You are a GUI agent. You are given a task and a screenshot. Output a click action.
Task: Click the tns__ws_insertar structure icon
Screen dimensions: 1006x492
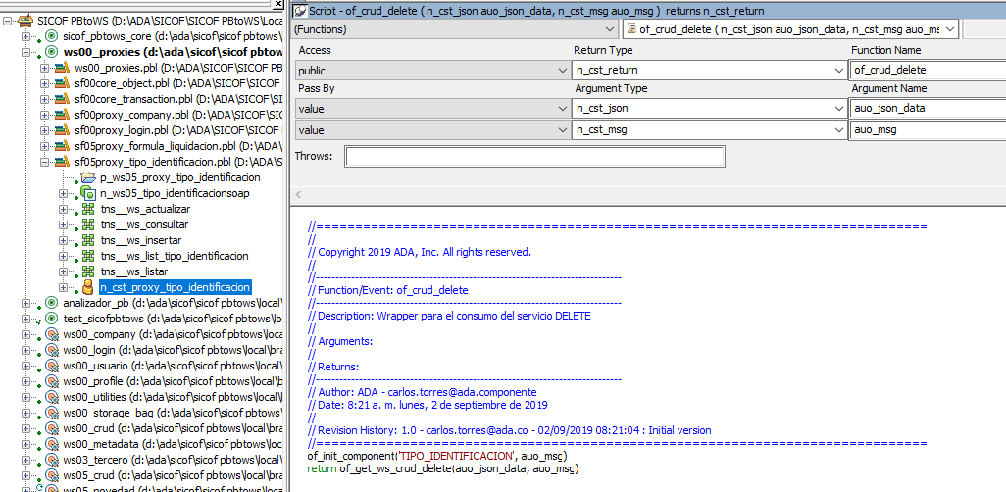click(88, 240)
